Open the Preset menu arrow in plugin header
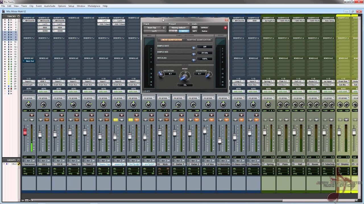The width and height of the screenshot is (364, 204). click(x=188, y=24)
